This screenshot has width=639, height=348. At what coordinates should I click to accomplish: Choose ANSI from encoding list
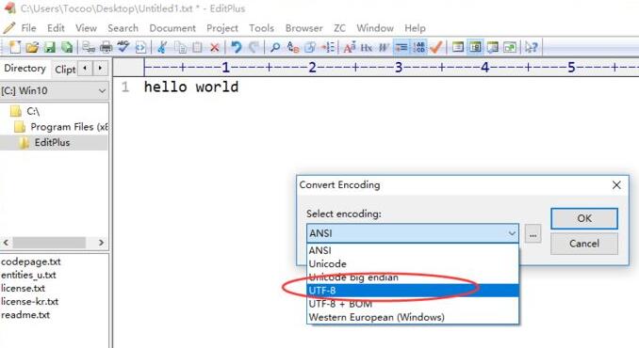pyautogui.click(x=413, y=250)
